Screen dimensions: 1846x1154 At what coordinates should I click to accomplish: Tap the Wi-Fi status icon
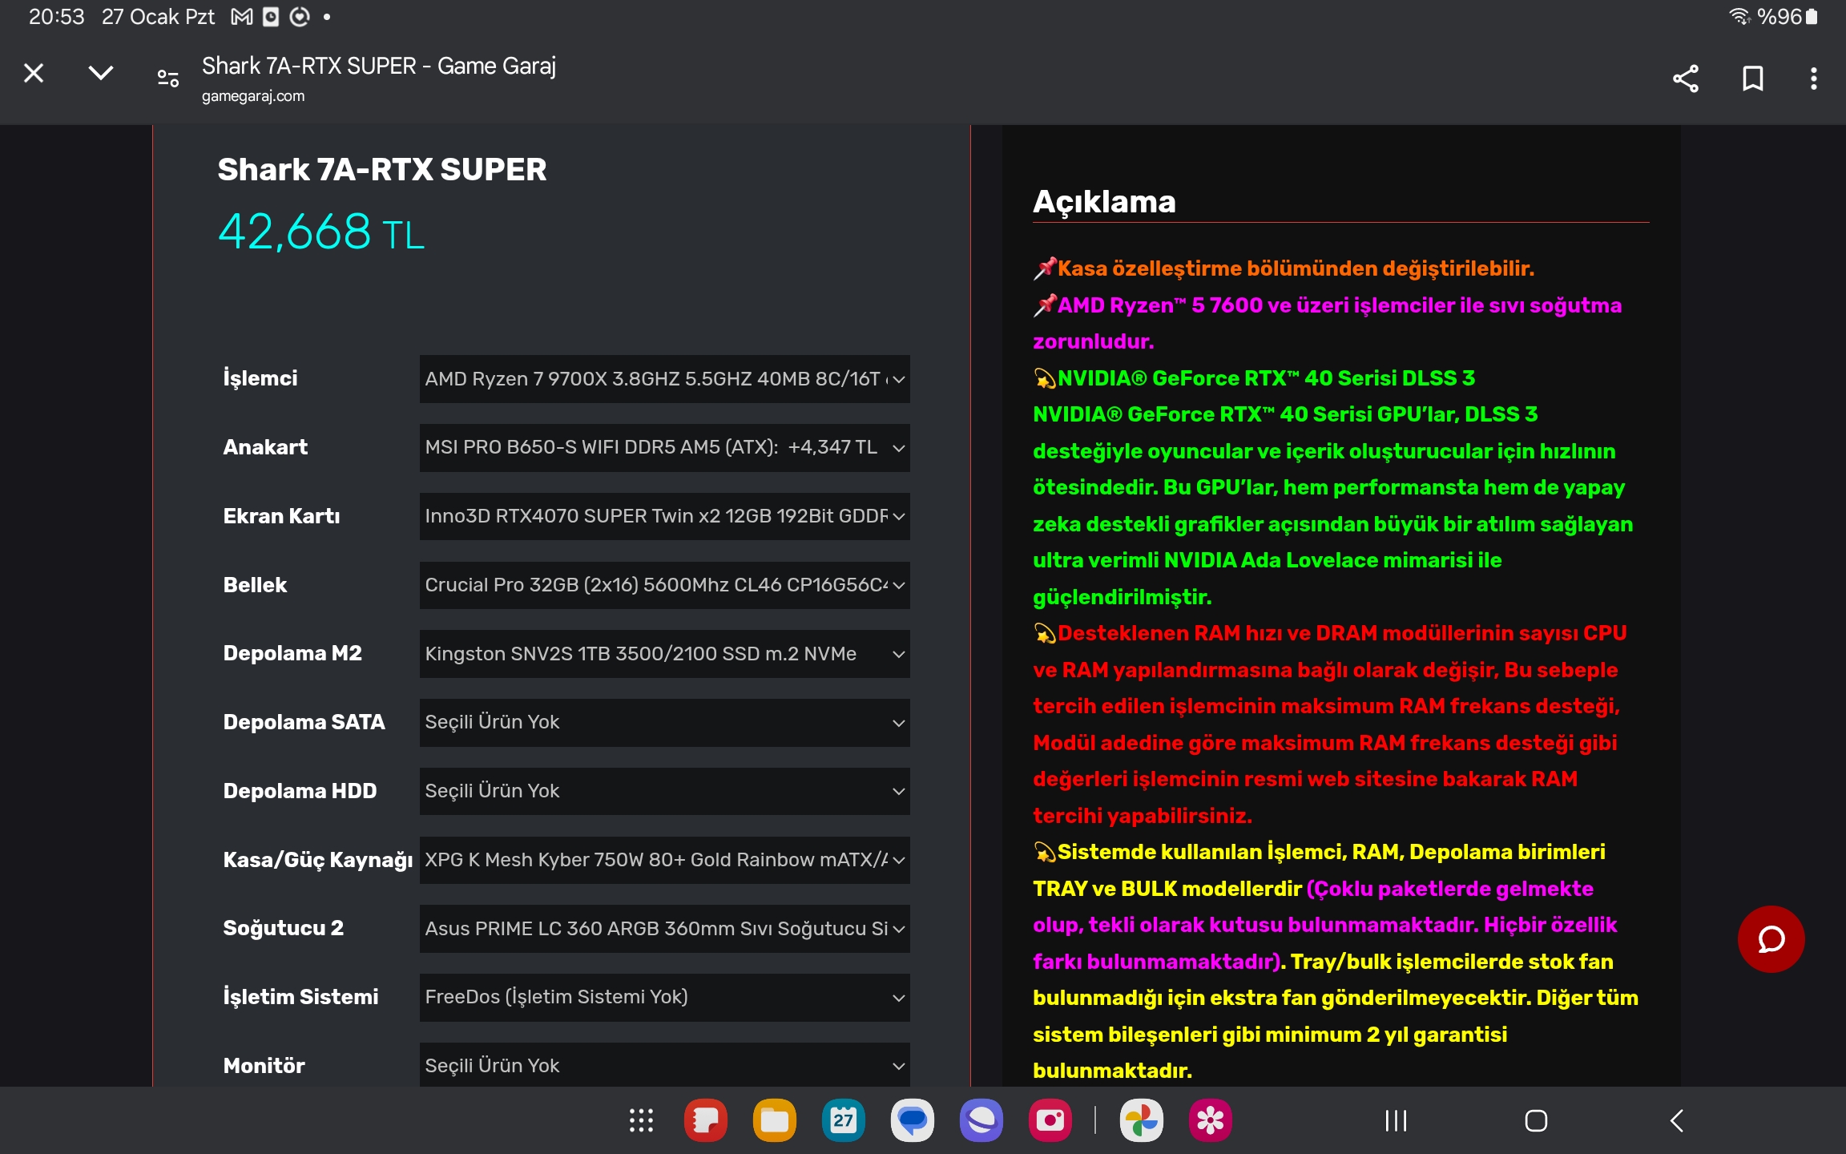coord(1739,17)
